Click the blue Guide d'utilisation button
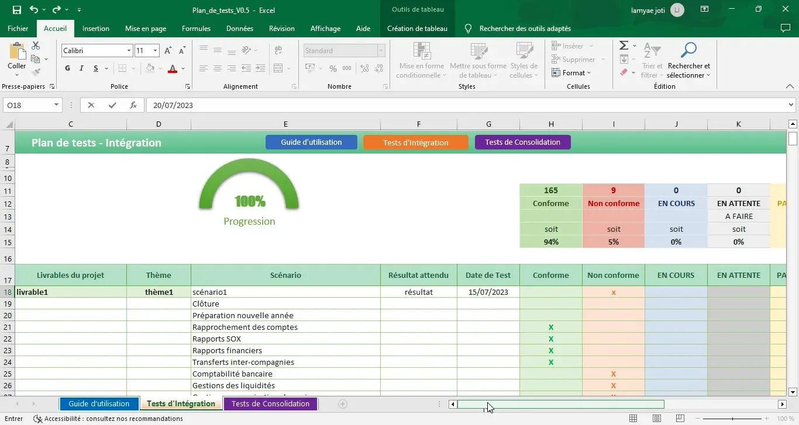Image resolution: width=799 pixels, height=425 pixels. [x=311, y=142]
